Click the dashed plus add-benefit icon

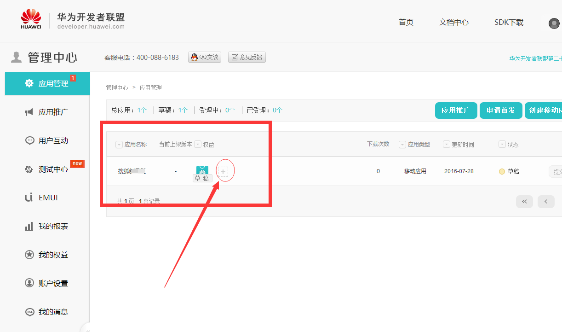pos(223,172)
